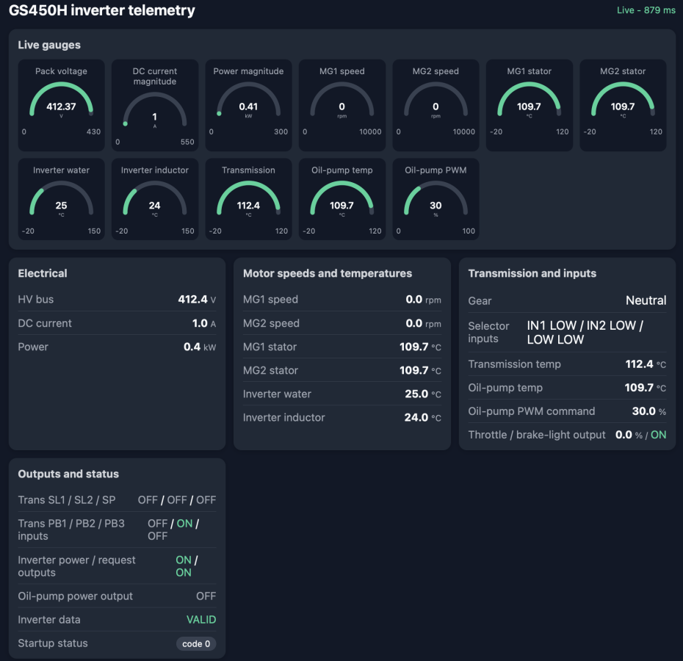Select the Oil-pump power output OFF value
This screenshot has height=661, width=683.
206,596
